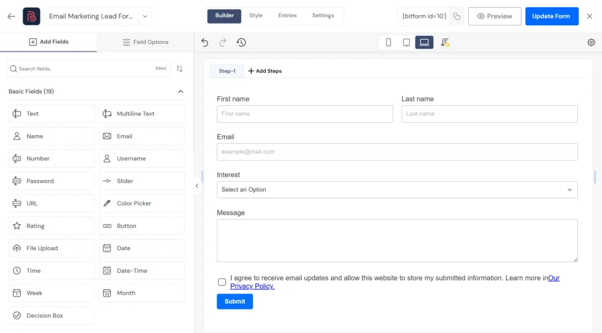This screenshot has width=602, height=333.
Task: Add a Button field
Action: click(142, 226)
